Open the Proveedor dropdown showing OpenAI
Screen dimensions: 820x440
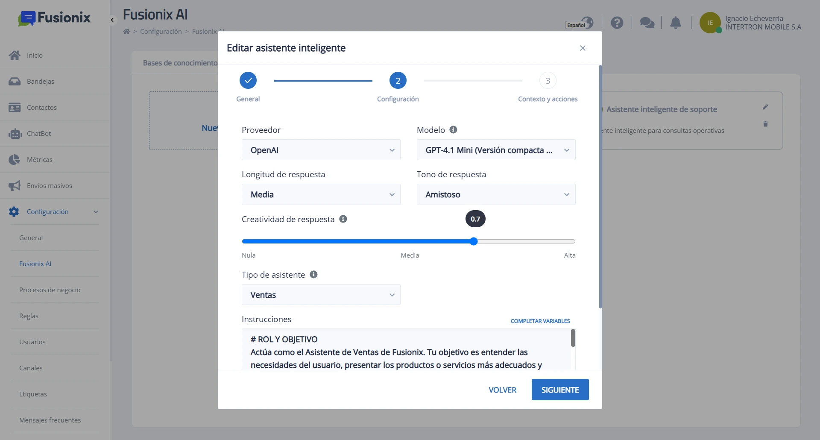321,150
